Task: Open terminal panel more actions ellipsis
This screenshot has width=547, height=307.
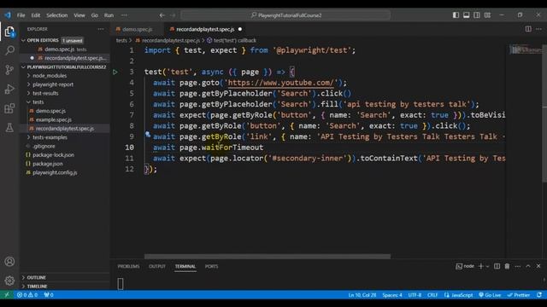Action: coord(518,266)
